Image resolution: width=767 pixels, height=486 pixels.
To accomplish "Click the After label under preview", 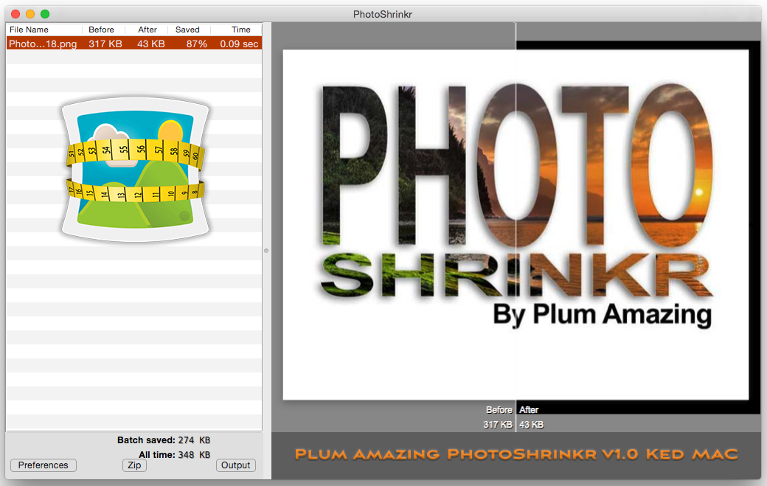I will (529, 410).
